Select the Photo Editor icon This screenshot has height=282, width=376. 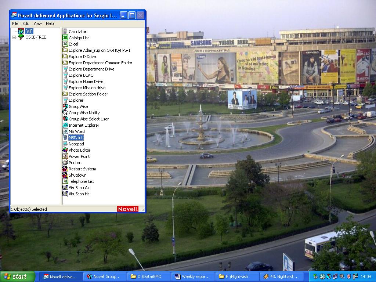(x=65, y=150)
